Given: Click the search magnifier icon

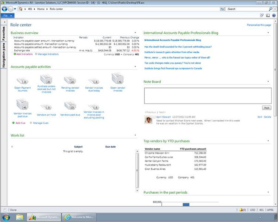Looking at the screenshot, I should click(x=271, y=9).
